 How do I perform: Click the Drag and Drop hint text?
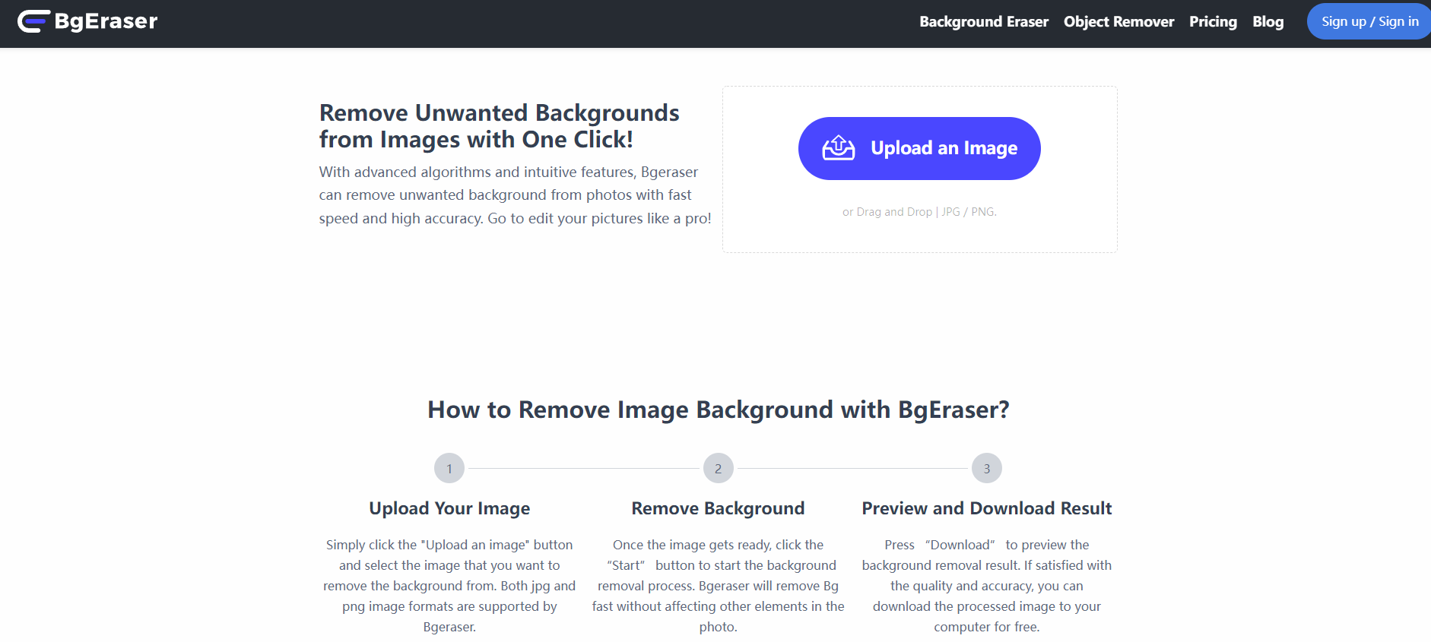(x=887, y=212)
